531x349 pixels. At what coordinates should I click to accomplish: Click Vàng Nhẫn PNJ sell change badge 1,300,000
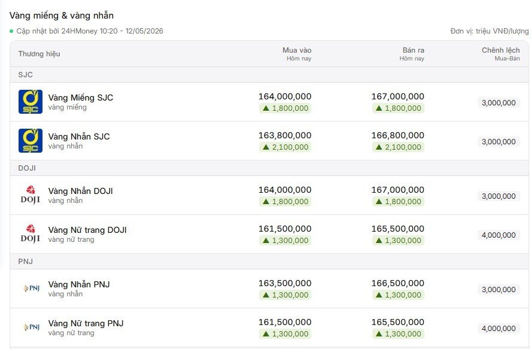(398, 295)
